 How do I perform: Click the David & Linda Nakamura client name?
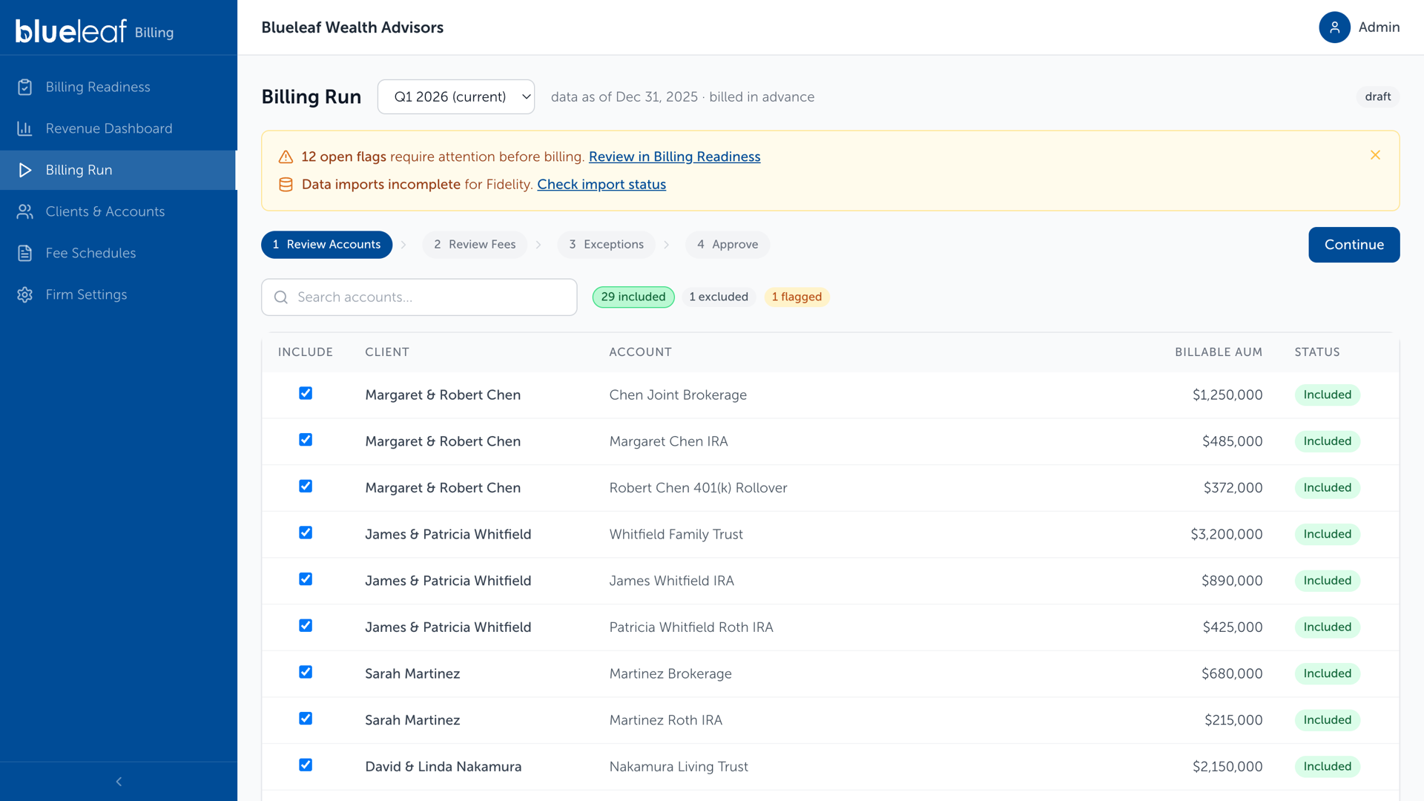[443, 766]
